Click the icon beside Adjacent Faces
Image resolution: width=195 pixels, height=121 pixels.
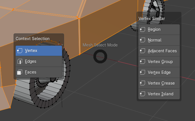point(143,51)
